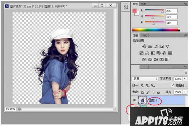Add a Threshold adjustment layer

pos(156,59)
